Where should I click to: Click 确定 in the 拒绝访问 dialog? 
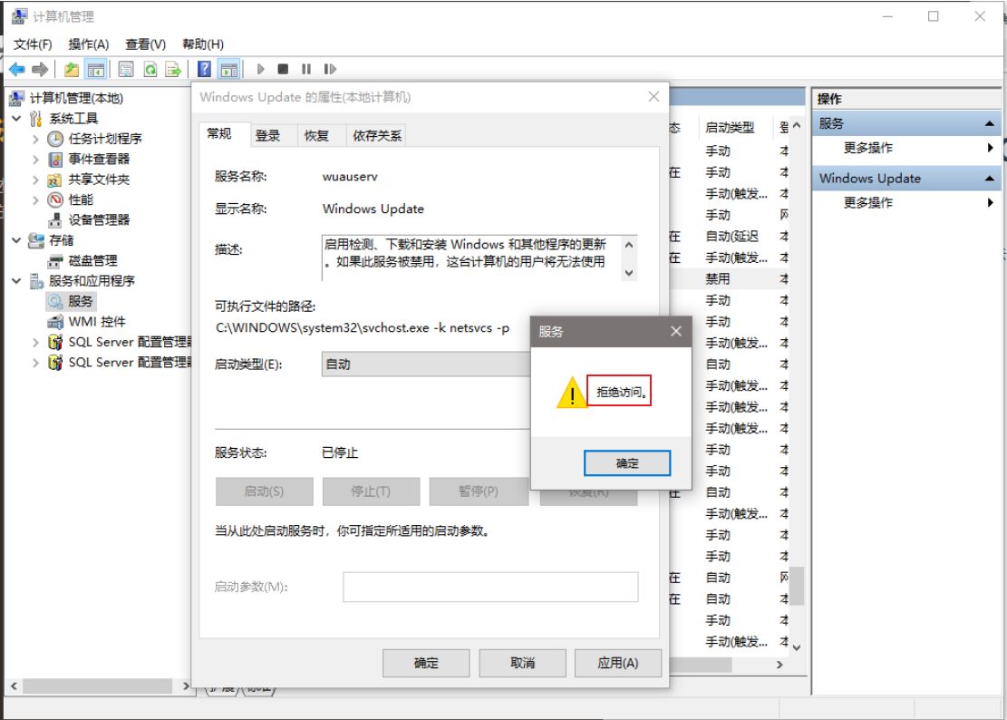pos(627,463)
